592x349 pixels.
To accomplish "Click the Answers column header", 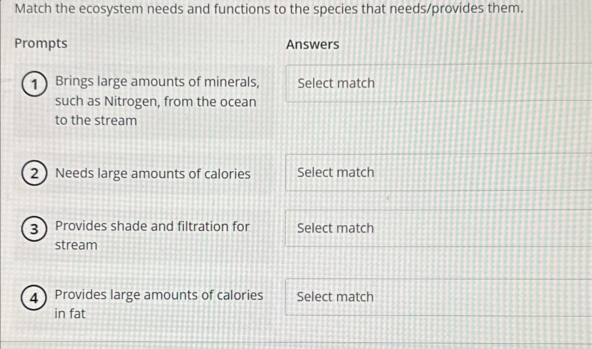I will pos(311,44).
